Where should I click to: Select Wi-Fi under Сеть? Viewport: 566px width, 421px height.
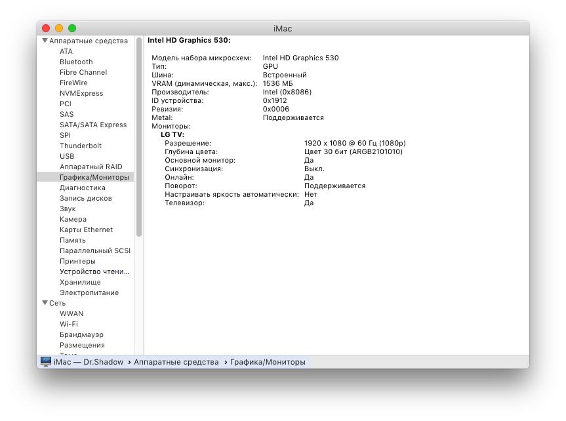pos(69,324)
